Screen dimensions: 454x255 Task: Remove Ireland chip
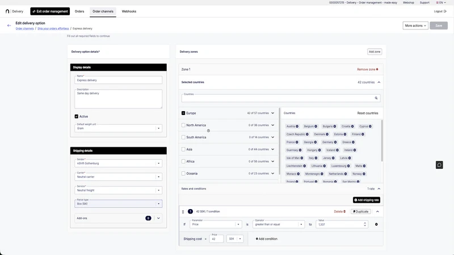pyautogui.click(x=355, y=150)
